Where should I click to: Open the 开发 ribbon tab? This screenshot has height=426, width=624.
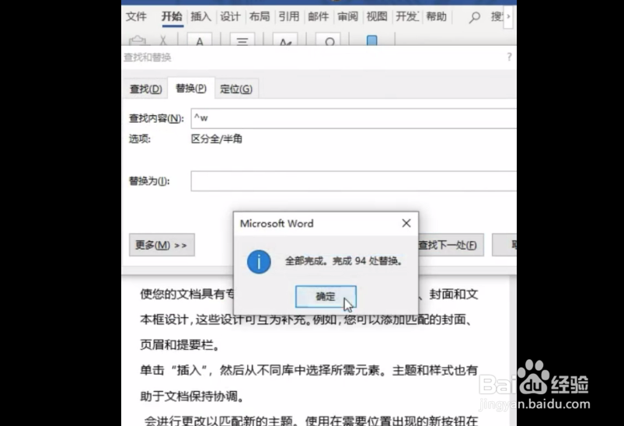pos(406,17)
